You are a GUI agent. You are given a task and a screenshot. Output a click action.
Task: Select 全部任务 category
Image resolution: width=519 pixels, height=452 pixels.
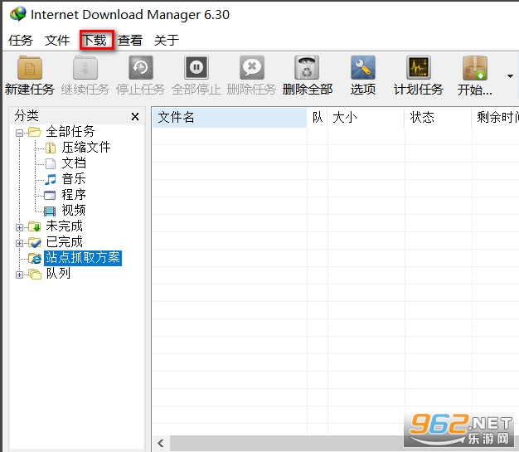tap(70, 132)
